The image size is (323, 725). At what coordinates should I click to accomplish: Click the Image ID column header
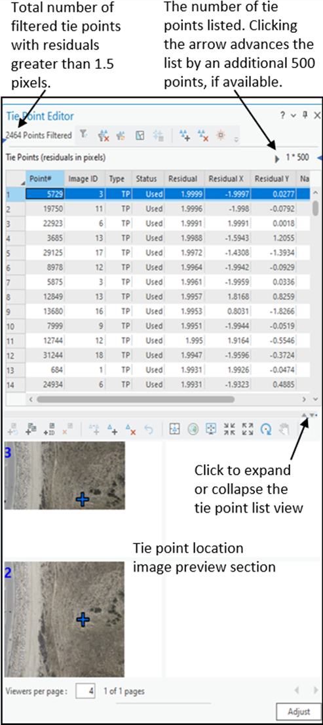tap(85, 178)
